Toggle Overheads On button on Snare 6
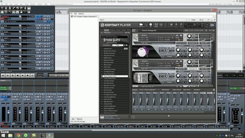245x138 pixels. coord(193,69)
